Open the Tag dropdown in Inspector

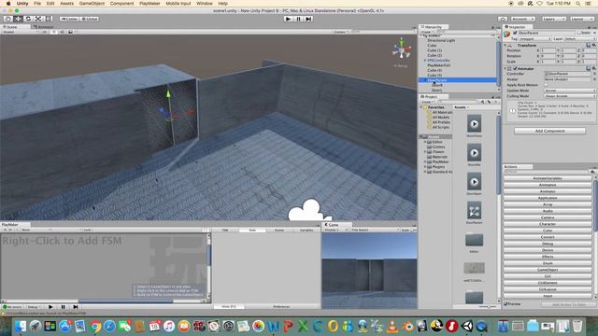[x=534, y=39]
